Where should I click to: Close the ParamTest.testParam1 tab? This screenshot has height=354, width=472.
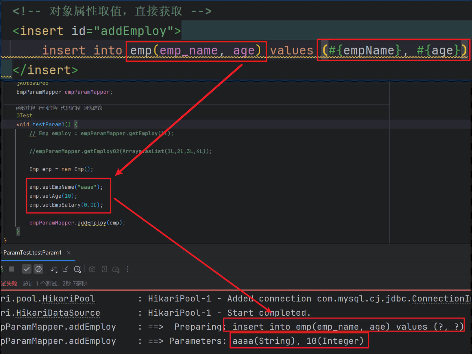click(69, 252)
